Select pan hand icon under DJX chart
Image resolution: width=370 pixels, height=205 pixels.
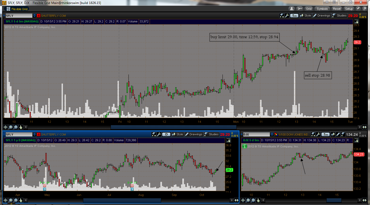258,200
